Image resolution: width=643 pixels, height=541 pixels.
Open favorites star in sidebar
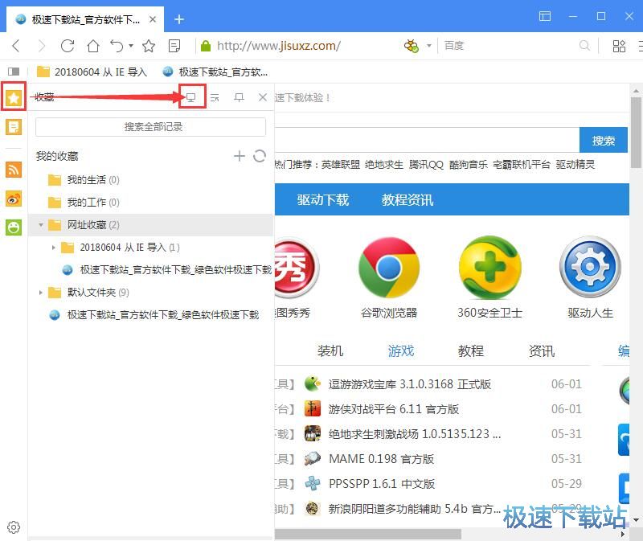click(x=14, y=97)
